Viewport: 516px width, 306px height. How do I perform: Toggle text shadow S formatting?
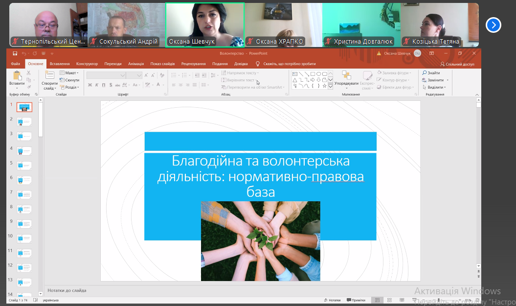pyautogui.click(x=111, y=85)
